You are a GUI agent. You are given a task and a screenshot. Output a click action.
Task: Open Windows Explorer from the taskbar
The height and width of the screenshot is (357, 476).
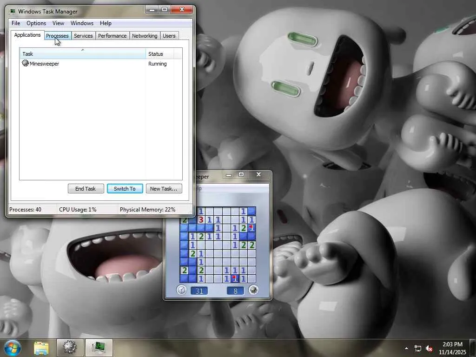pyautogui.click(x=41, y=348)
